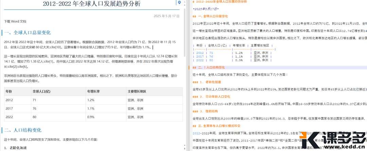Click the 2017 row in preview table

click(8, 108)
